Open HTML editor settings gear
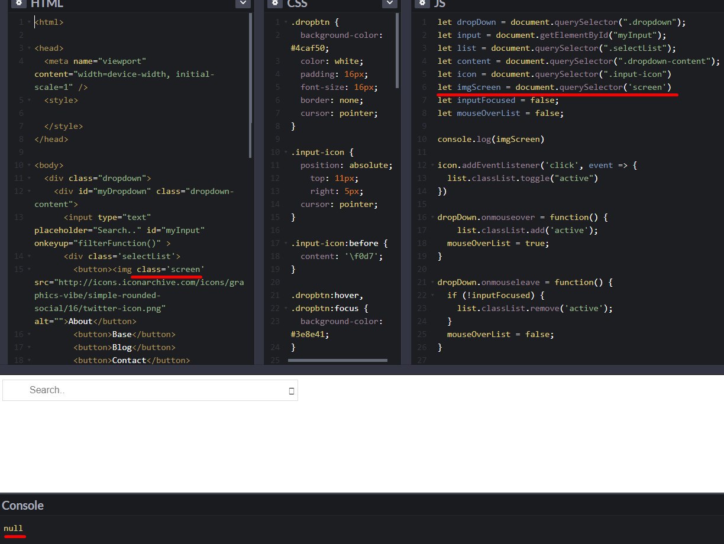Image resolution: width=724 pixels, height=544 pixels. 19,3
